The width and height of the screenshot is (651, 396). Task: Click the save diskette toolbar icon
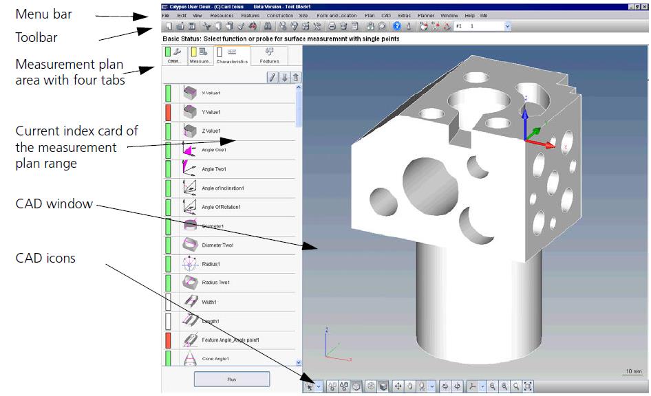[191, 26]
